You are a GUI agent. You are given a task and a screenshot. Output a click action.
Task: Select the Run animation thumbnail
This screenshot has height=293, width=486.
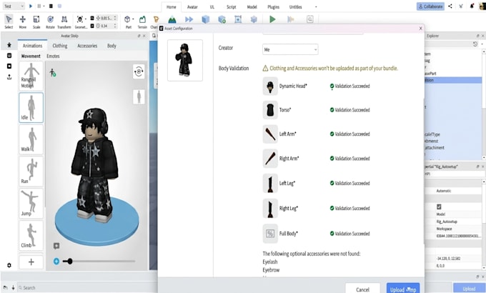[31, 171]
